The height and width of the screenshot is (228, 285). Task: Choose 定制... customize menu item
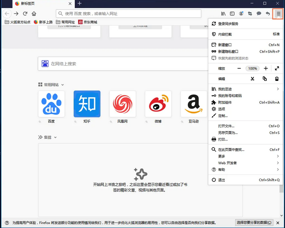coord(246,116)
